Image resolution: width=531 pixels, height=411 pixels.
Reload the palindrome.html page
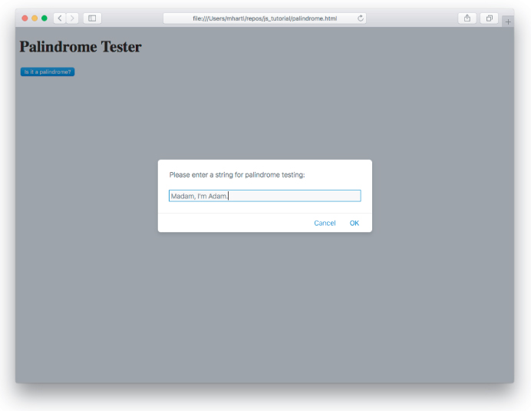coord(360,18)
